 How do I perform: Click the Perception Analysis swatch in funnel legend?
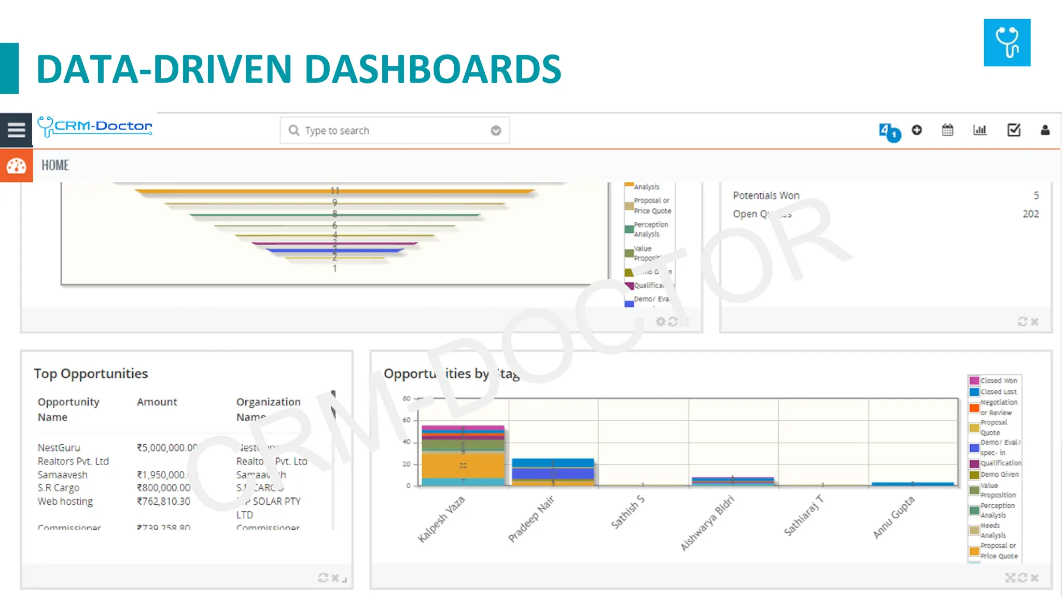point(629,229)
